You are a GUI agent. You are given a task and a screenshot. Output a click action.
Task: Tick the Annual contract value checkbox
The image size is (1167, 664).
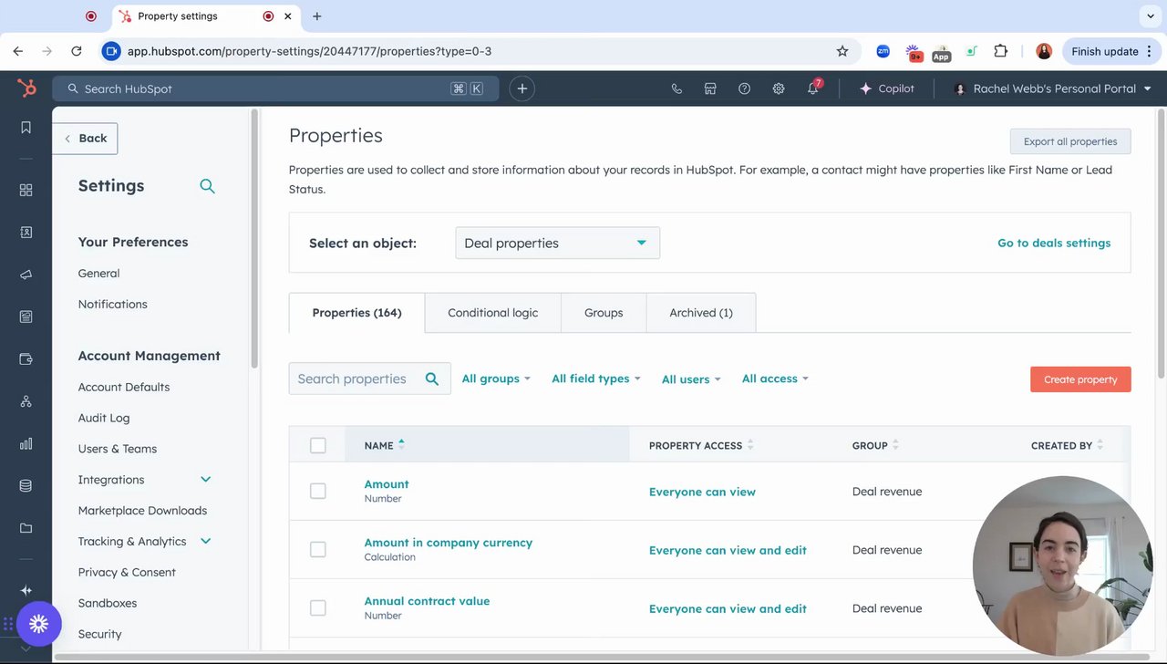(317, 607)
